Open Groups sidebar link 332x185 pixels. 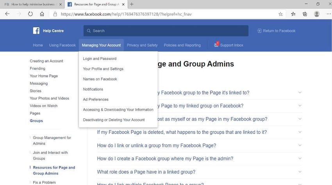pyautogui.click(x=36, y=121)
